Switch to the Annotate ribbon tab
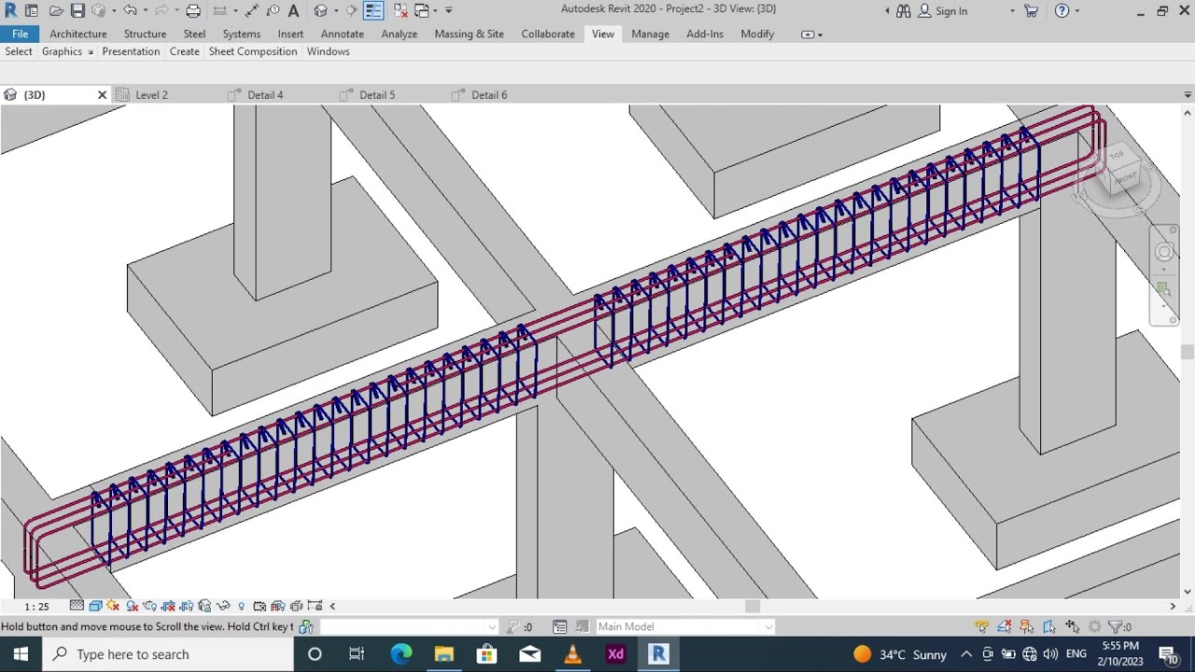 click(343, 34)
